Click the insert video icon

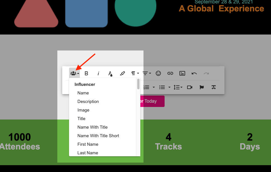point(190,87)
